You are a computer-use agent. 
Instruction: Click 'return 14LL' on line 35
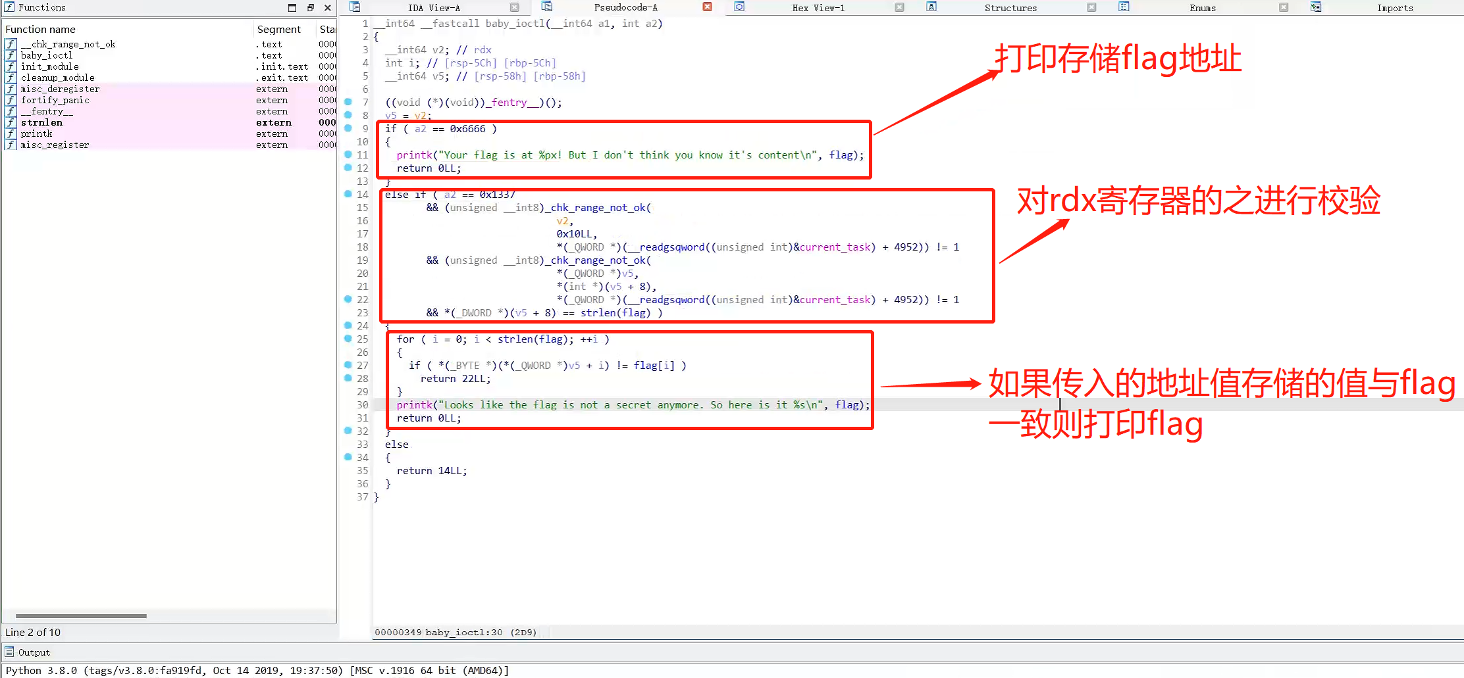pyautogui.click(x=432, y=471)
